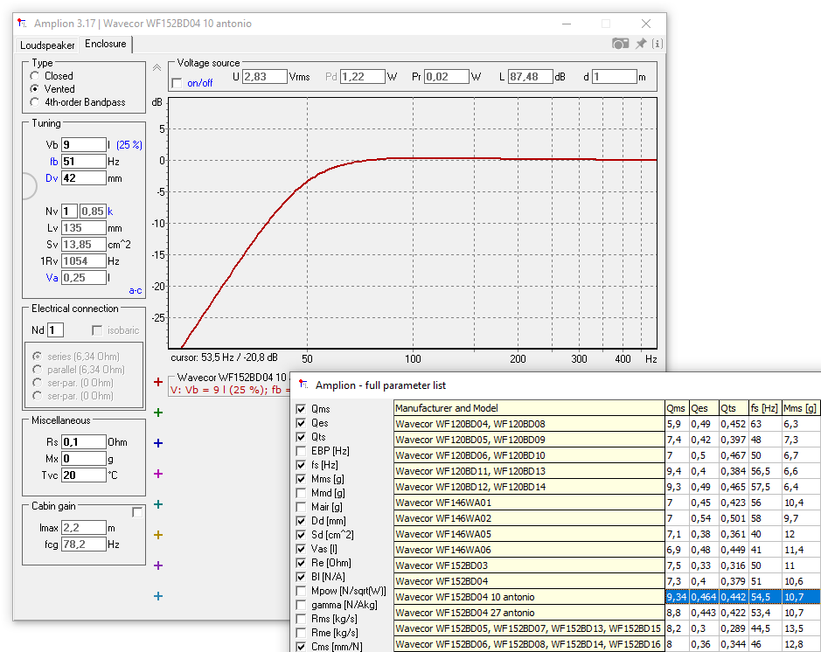Sort by the Qts column header

(733, 408)
